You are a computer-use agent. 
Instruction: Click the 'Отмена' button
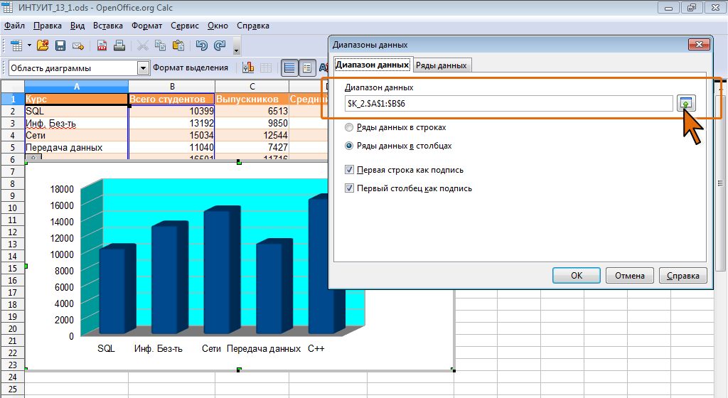click(630, 276)
